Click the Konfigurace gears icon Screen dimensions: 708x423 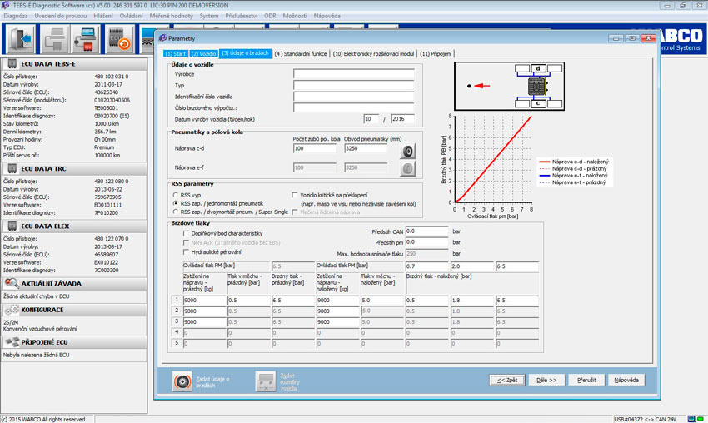point(12,310)
